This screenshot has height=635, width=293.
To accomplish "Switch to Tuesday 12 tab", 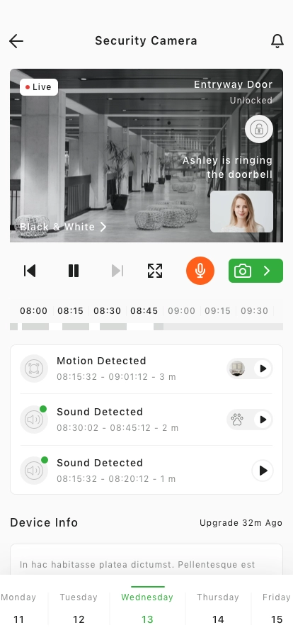I will (79, 607).
